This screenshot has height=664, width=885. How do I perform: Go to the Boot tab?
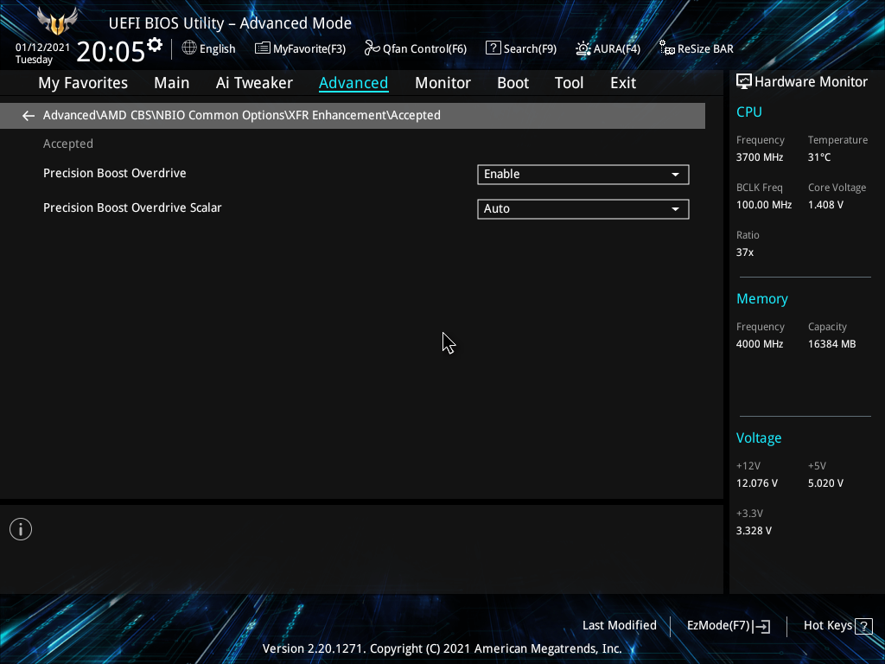coord(513,83)
